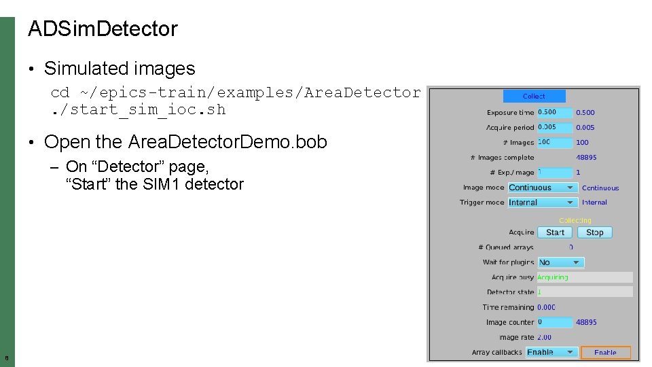The width and height of the screenshot is (652, 367).
Task: Expand the Trigger mode Internal dropdown
Action: point(543,203)
